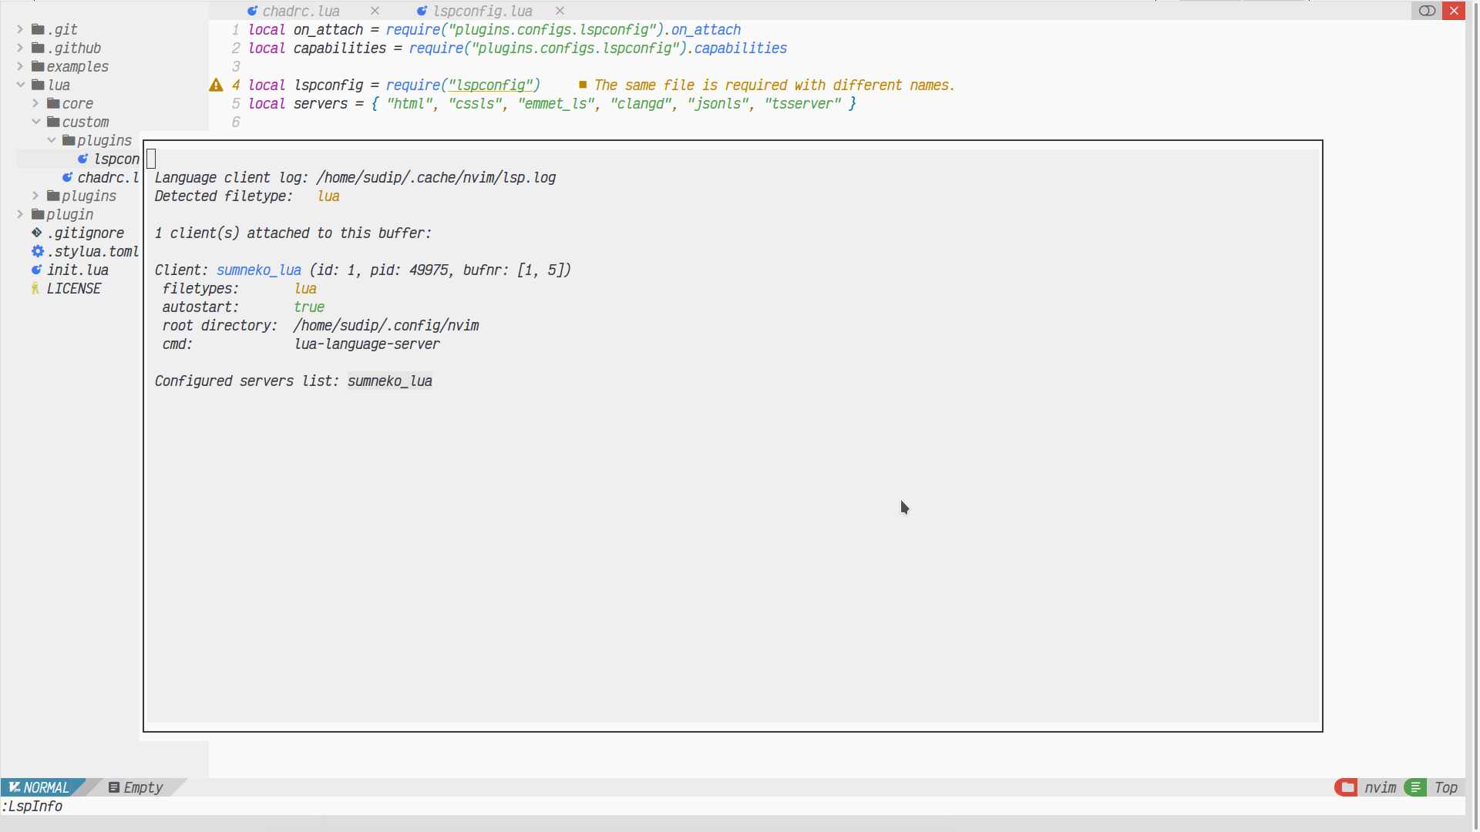Click the green lines icon near the Top indicator
This screenshot has width=1480, height=832.
pyautogui.click(x=1415, y=787)
